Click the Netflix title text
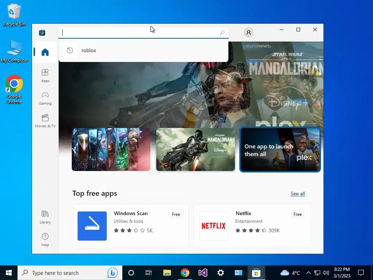Viewport: 373px width, 280px height. (x=243, y=213)
